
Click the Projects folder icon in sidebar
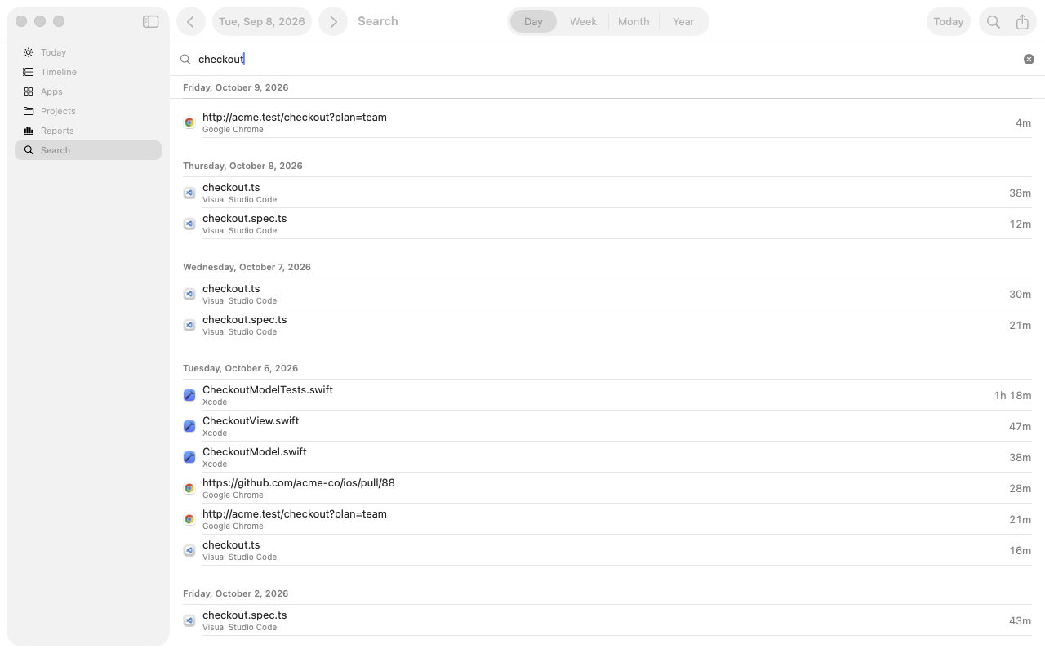pyautogui.click(x=29, y=111)
